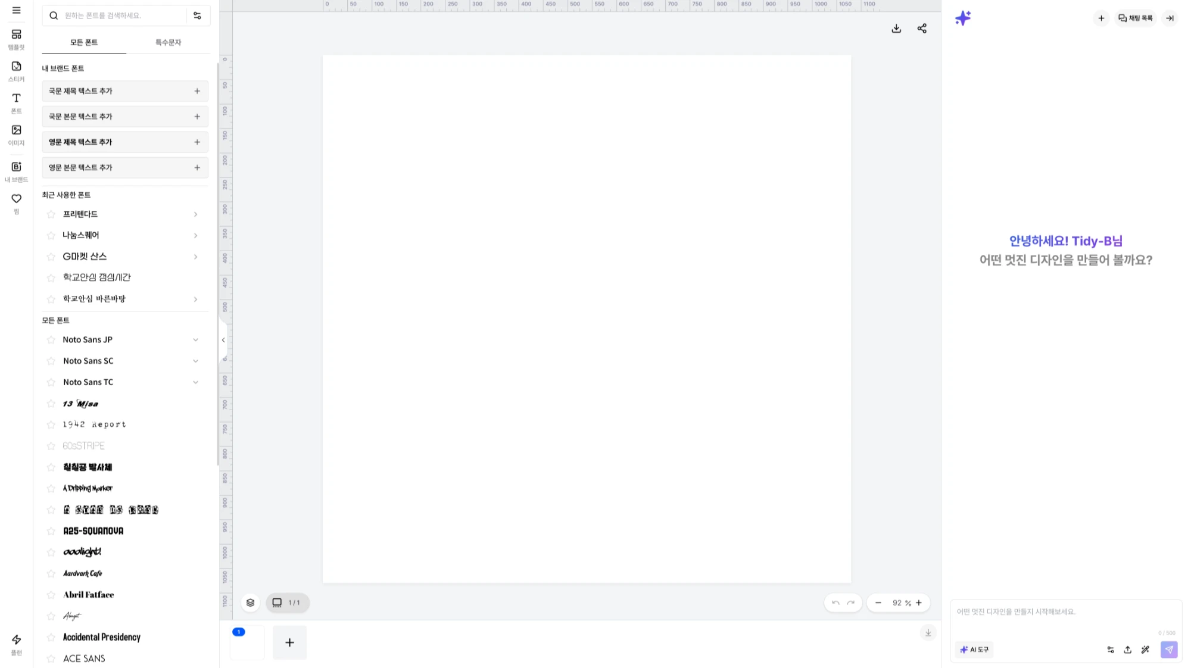The height and width of the screenshot is (668, 1191).
Task: Click the 92 % zoom level value
Action: tap(901, 603)
